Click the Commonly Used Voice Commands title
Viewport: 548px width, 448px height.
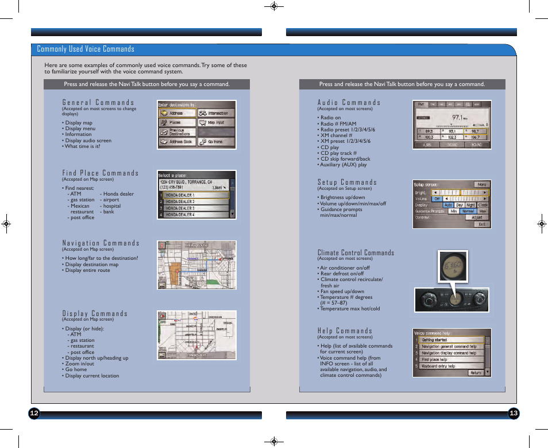[x=86, y=49]
